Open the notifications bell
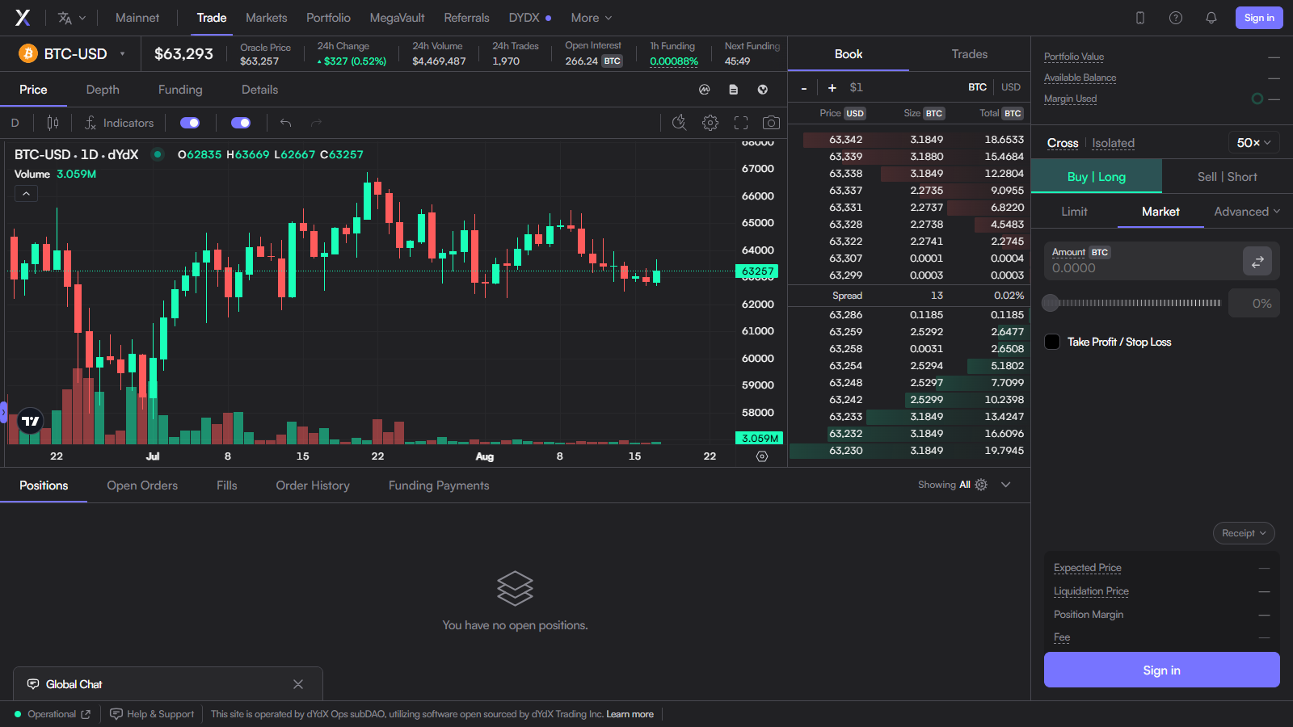The image size is (1293, 727). pyautogui.click(x=1211, y=18)
